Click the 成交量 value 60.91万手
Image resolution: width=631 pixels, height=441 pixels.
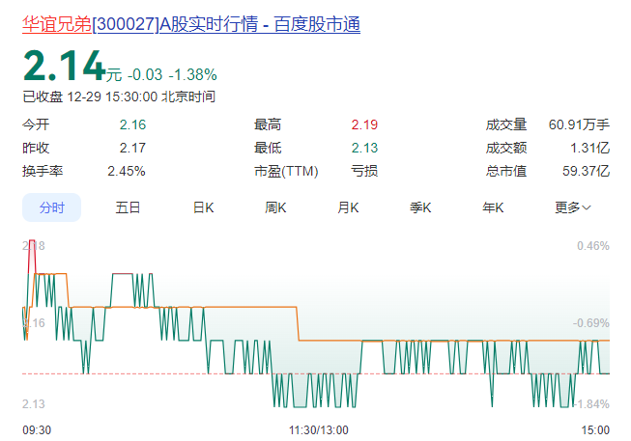tap(579, 124)
